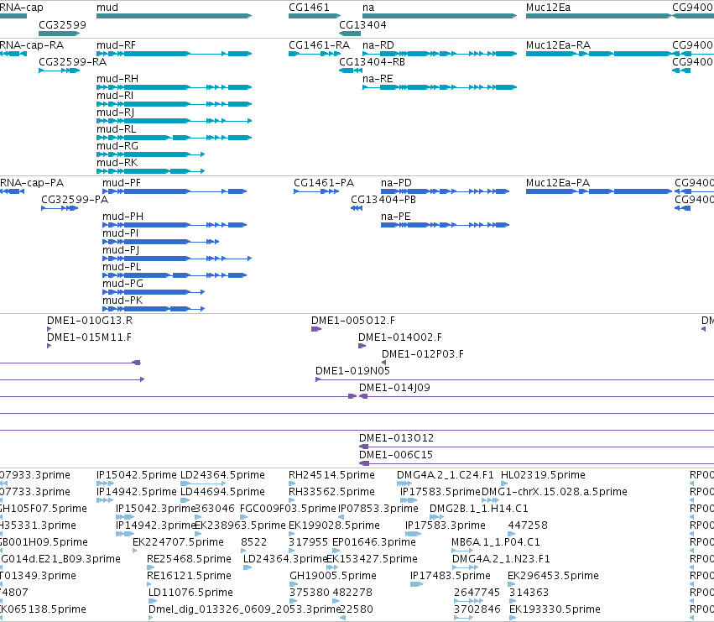Image resolution: width=714 pixels, height=622 pixels.
Task: Select transcript mud-RL label
Action: 116,129
